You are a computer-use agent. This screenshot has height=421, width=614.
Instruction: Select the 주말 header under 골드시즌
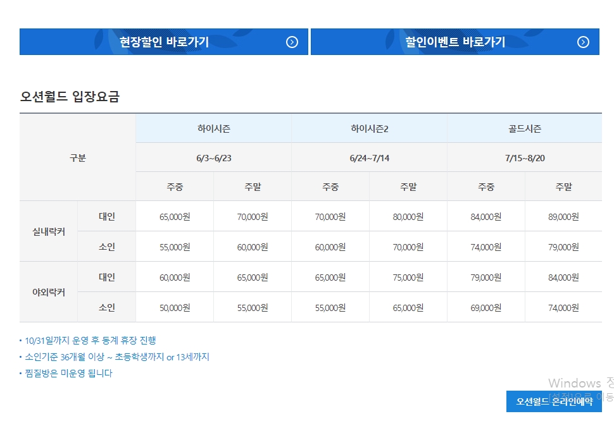coord(563,187)
